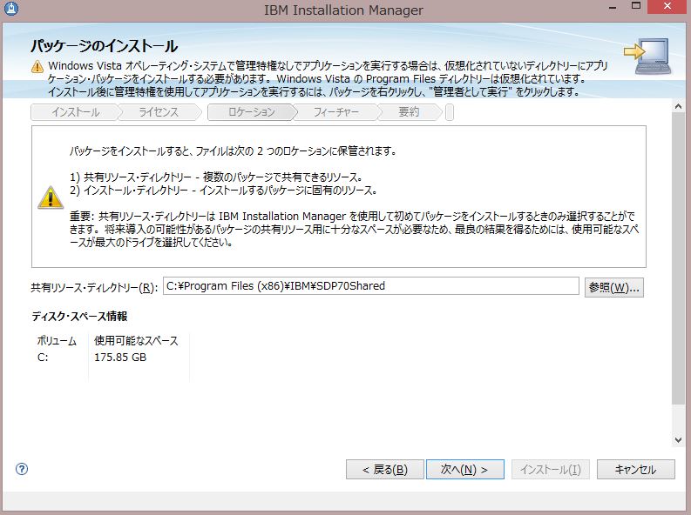Click the キャンセル button
691x515 pixels.
(x=635, y=469)
